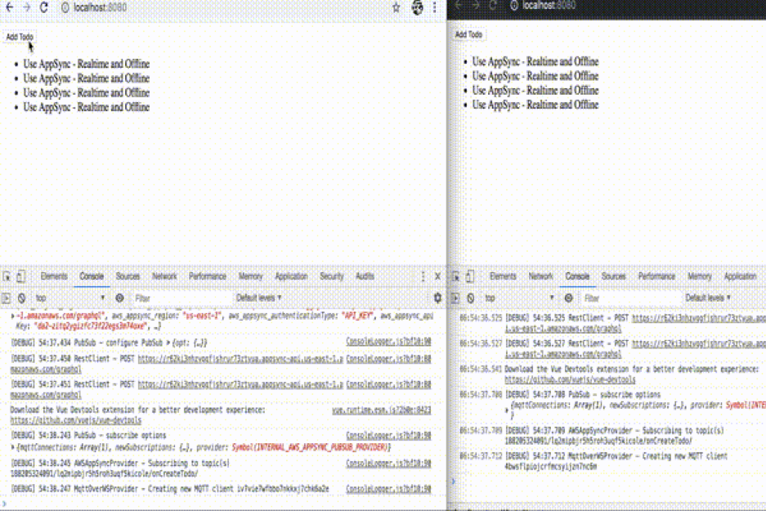Click the eye live expression icon in right console
The width and height of the screenshot is (766, 511).
tap(569, 298)
